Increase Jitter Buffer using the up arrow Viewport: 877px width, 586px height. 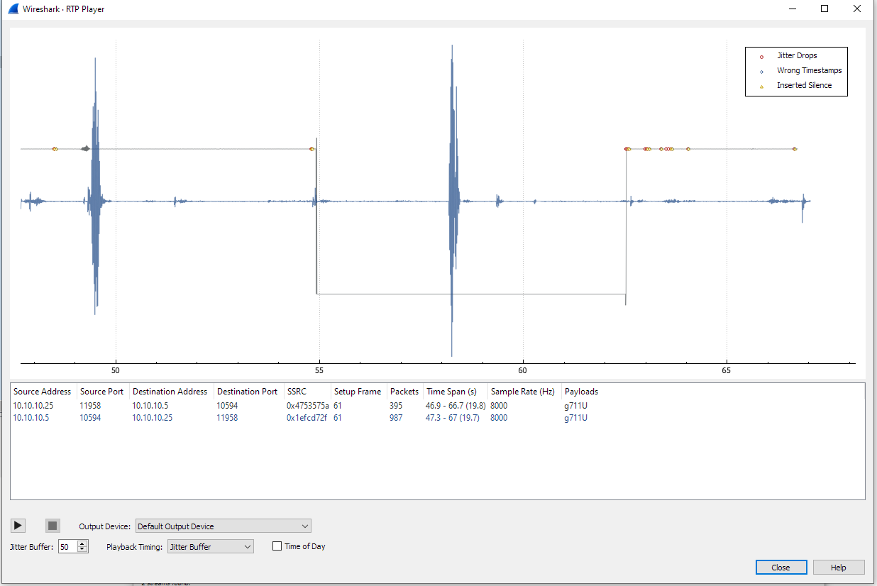(x=83, y=543)
